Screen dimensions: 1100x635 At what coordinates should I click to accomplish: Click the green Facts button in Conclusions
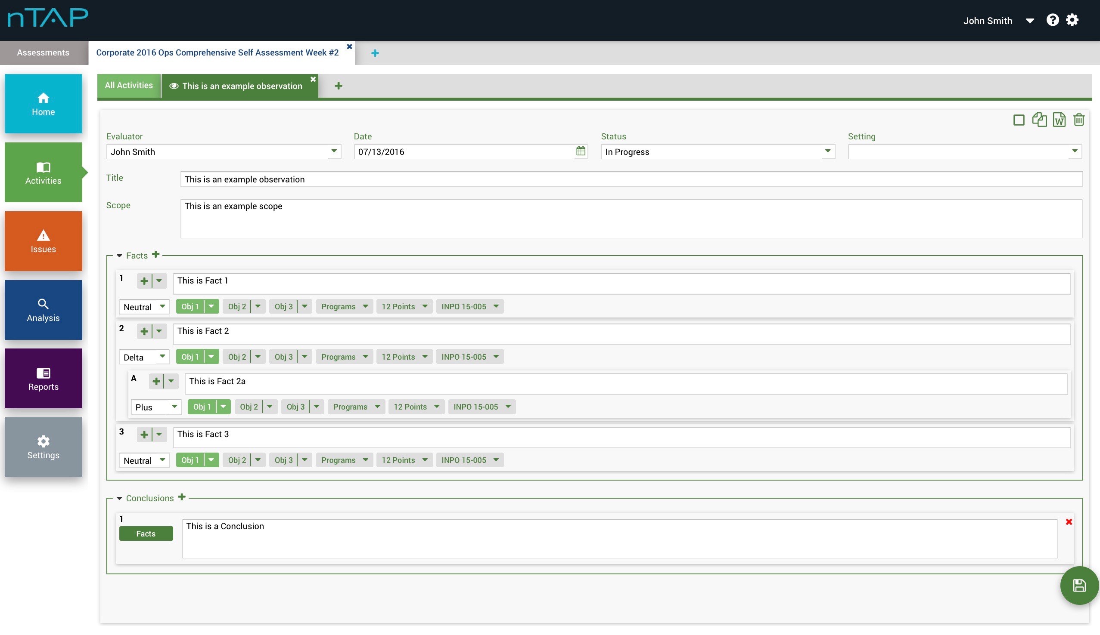pyautogui.click(x=146, y=534)
